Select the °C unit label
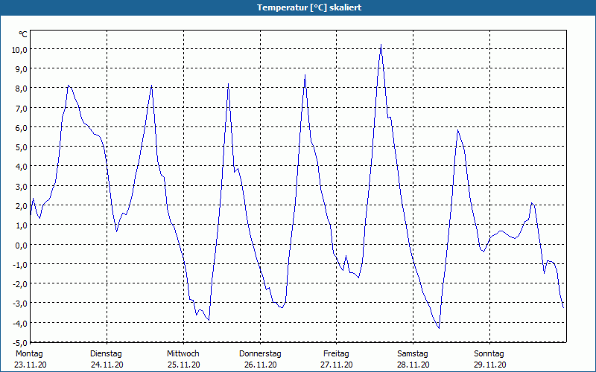The width and height of the screenshot is (596, 372). tap(23, 34)
